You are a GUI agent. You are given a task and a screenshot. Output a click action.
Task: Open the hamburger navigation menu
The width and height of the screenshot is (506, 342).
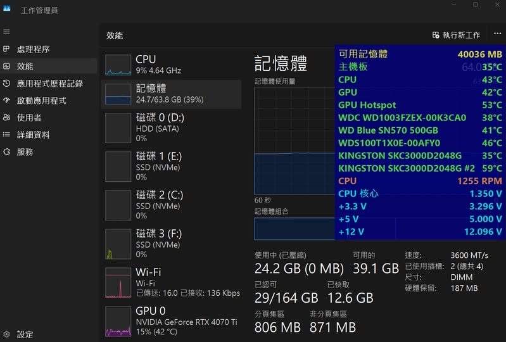[6, 32]
